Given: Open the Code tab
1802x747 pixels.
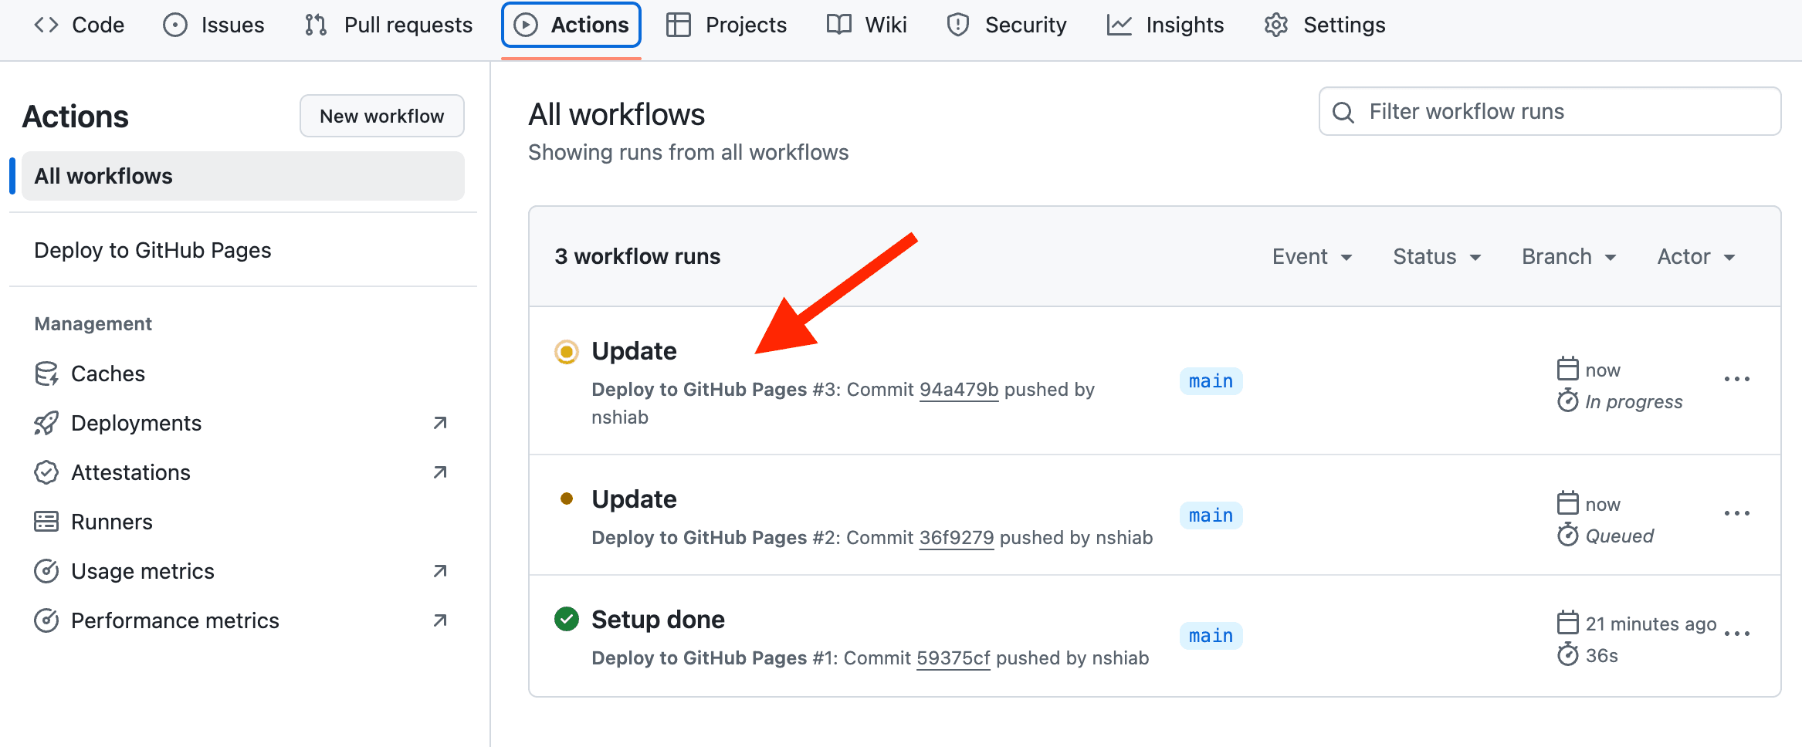Looking at the screenshot, I should pyautogui.click(x=79, y=25).
